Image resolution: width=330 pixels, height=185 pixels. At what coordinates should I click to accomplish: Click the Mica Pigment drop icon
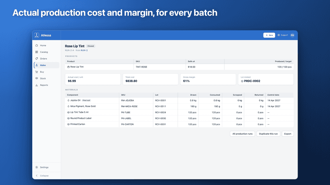[x=69, y=106]
